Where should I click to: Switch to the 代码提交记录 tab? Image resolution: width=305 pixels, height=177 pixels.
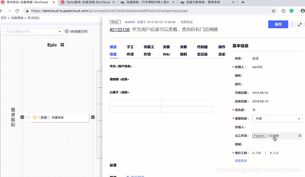[202, 51]
